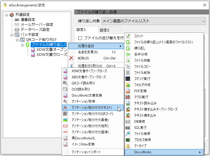Click the QRコード読み取り icon
The image size is (210, 156).
pos(65,83)
